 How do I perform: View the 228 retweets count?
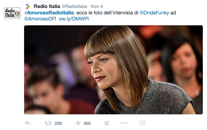[58, 123]
